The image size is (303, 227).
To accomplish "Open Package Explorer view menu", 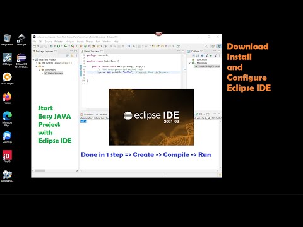I will click(76, 56).
